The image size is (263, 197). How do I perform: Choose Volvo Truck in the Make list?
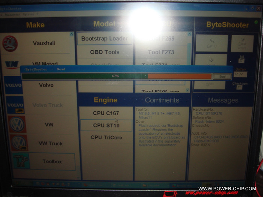(48, 105)
